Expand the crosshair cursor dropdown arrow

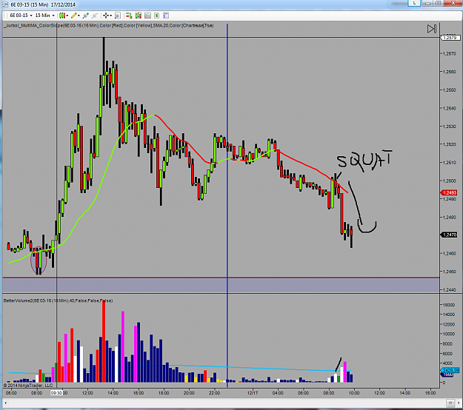(110, 16)
